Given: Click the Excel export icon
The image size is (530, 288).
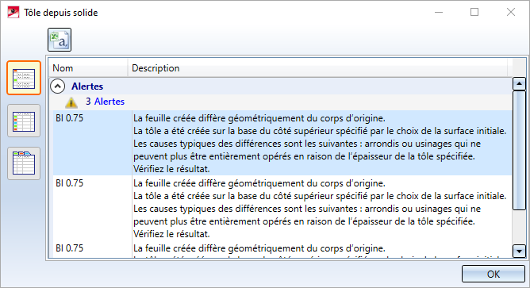Looking at the screenshot, I should 60,40.
